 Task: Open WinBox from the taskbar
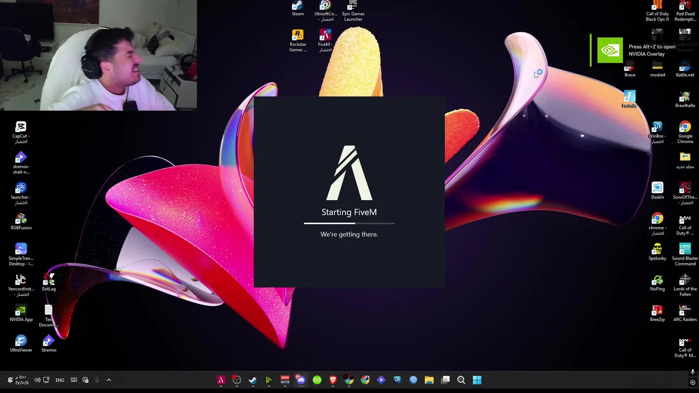[x=397, y=380]
